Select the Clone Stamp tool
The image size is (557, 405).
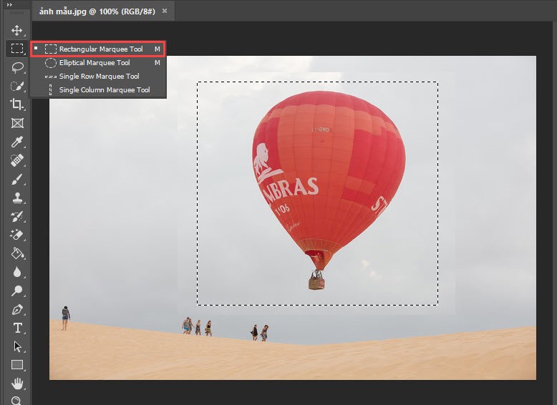[x=16, y=197]
